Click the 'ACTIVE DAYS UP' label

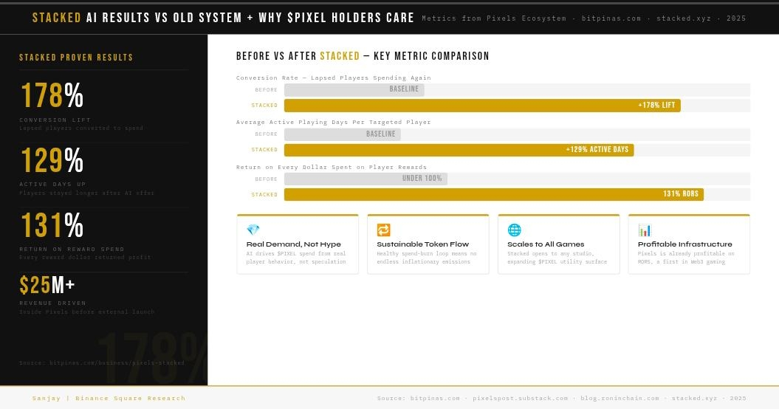click(x=52, y=185)
